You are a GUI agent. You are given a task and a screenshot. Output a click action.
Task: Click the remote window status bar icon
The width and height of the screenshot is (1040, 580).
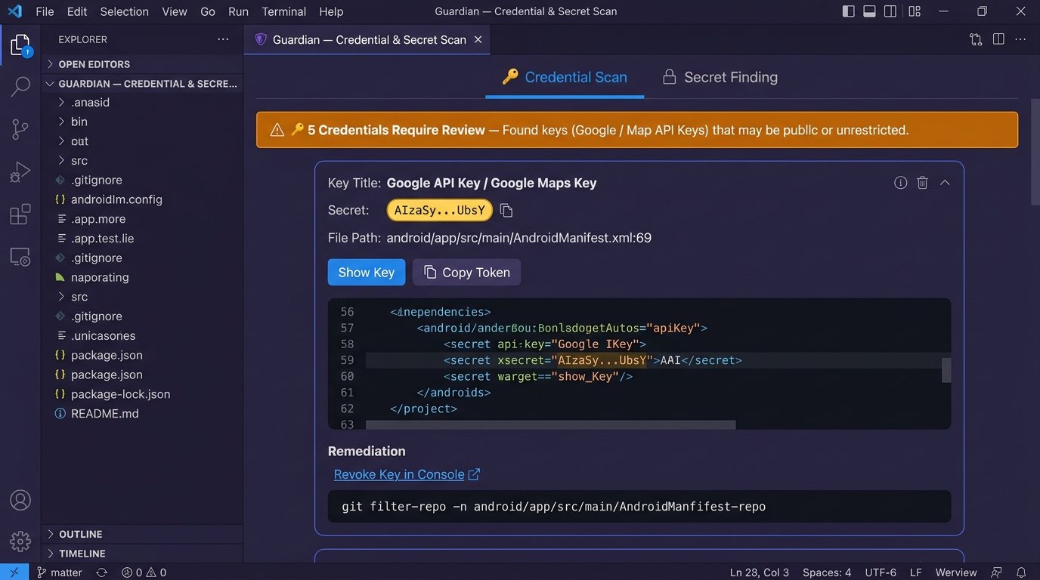pyautogui.click(x=14, y=572)
